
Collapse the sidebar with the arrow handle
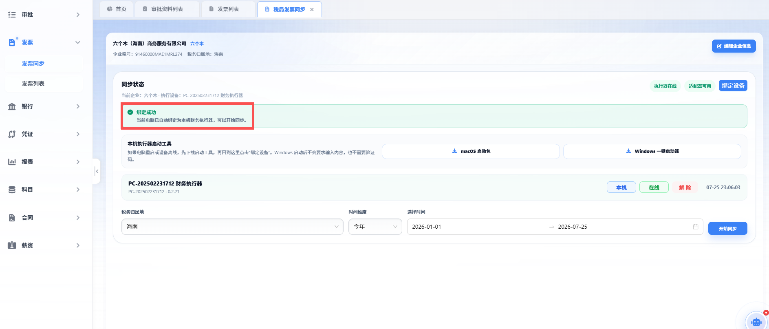click(97, 171)
